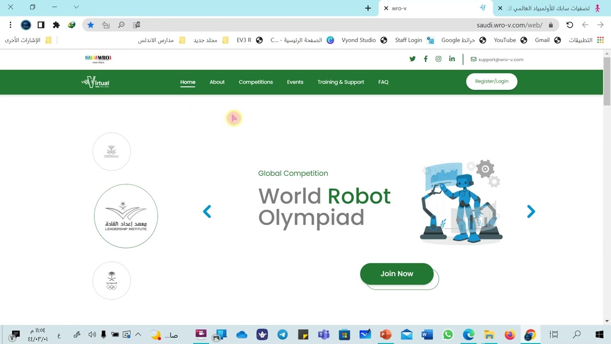Click the support@wro-v.com email link
611x344 pixels.
497,59
